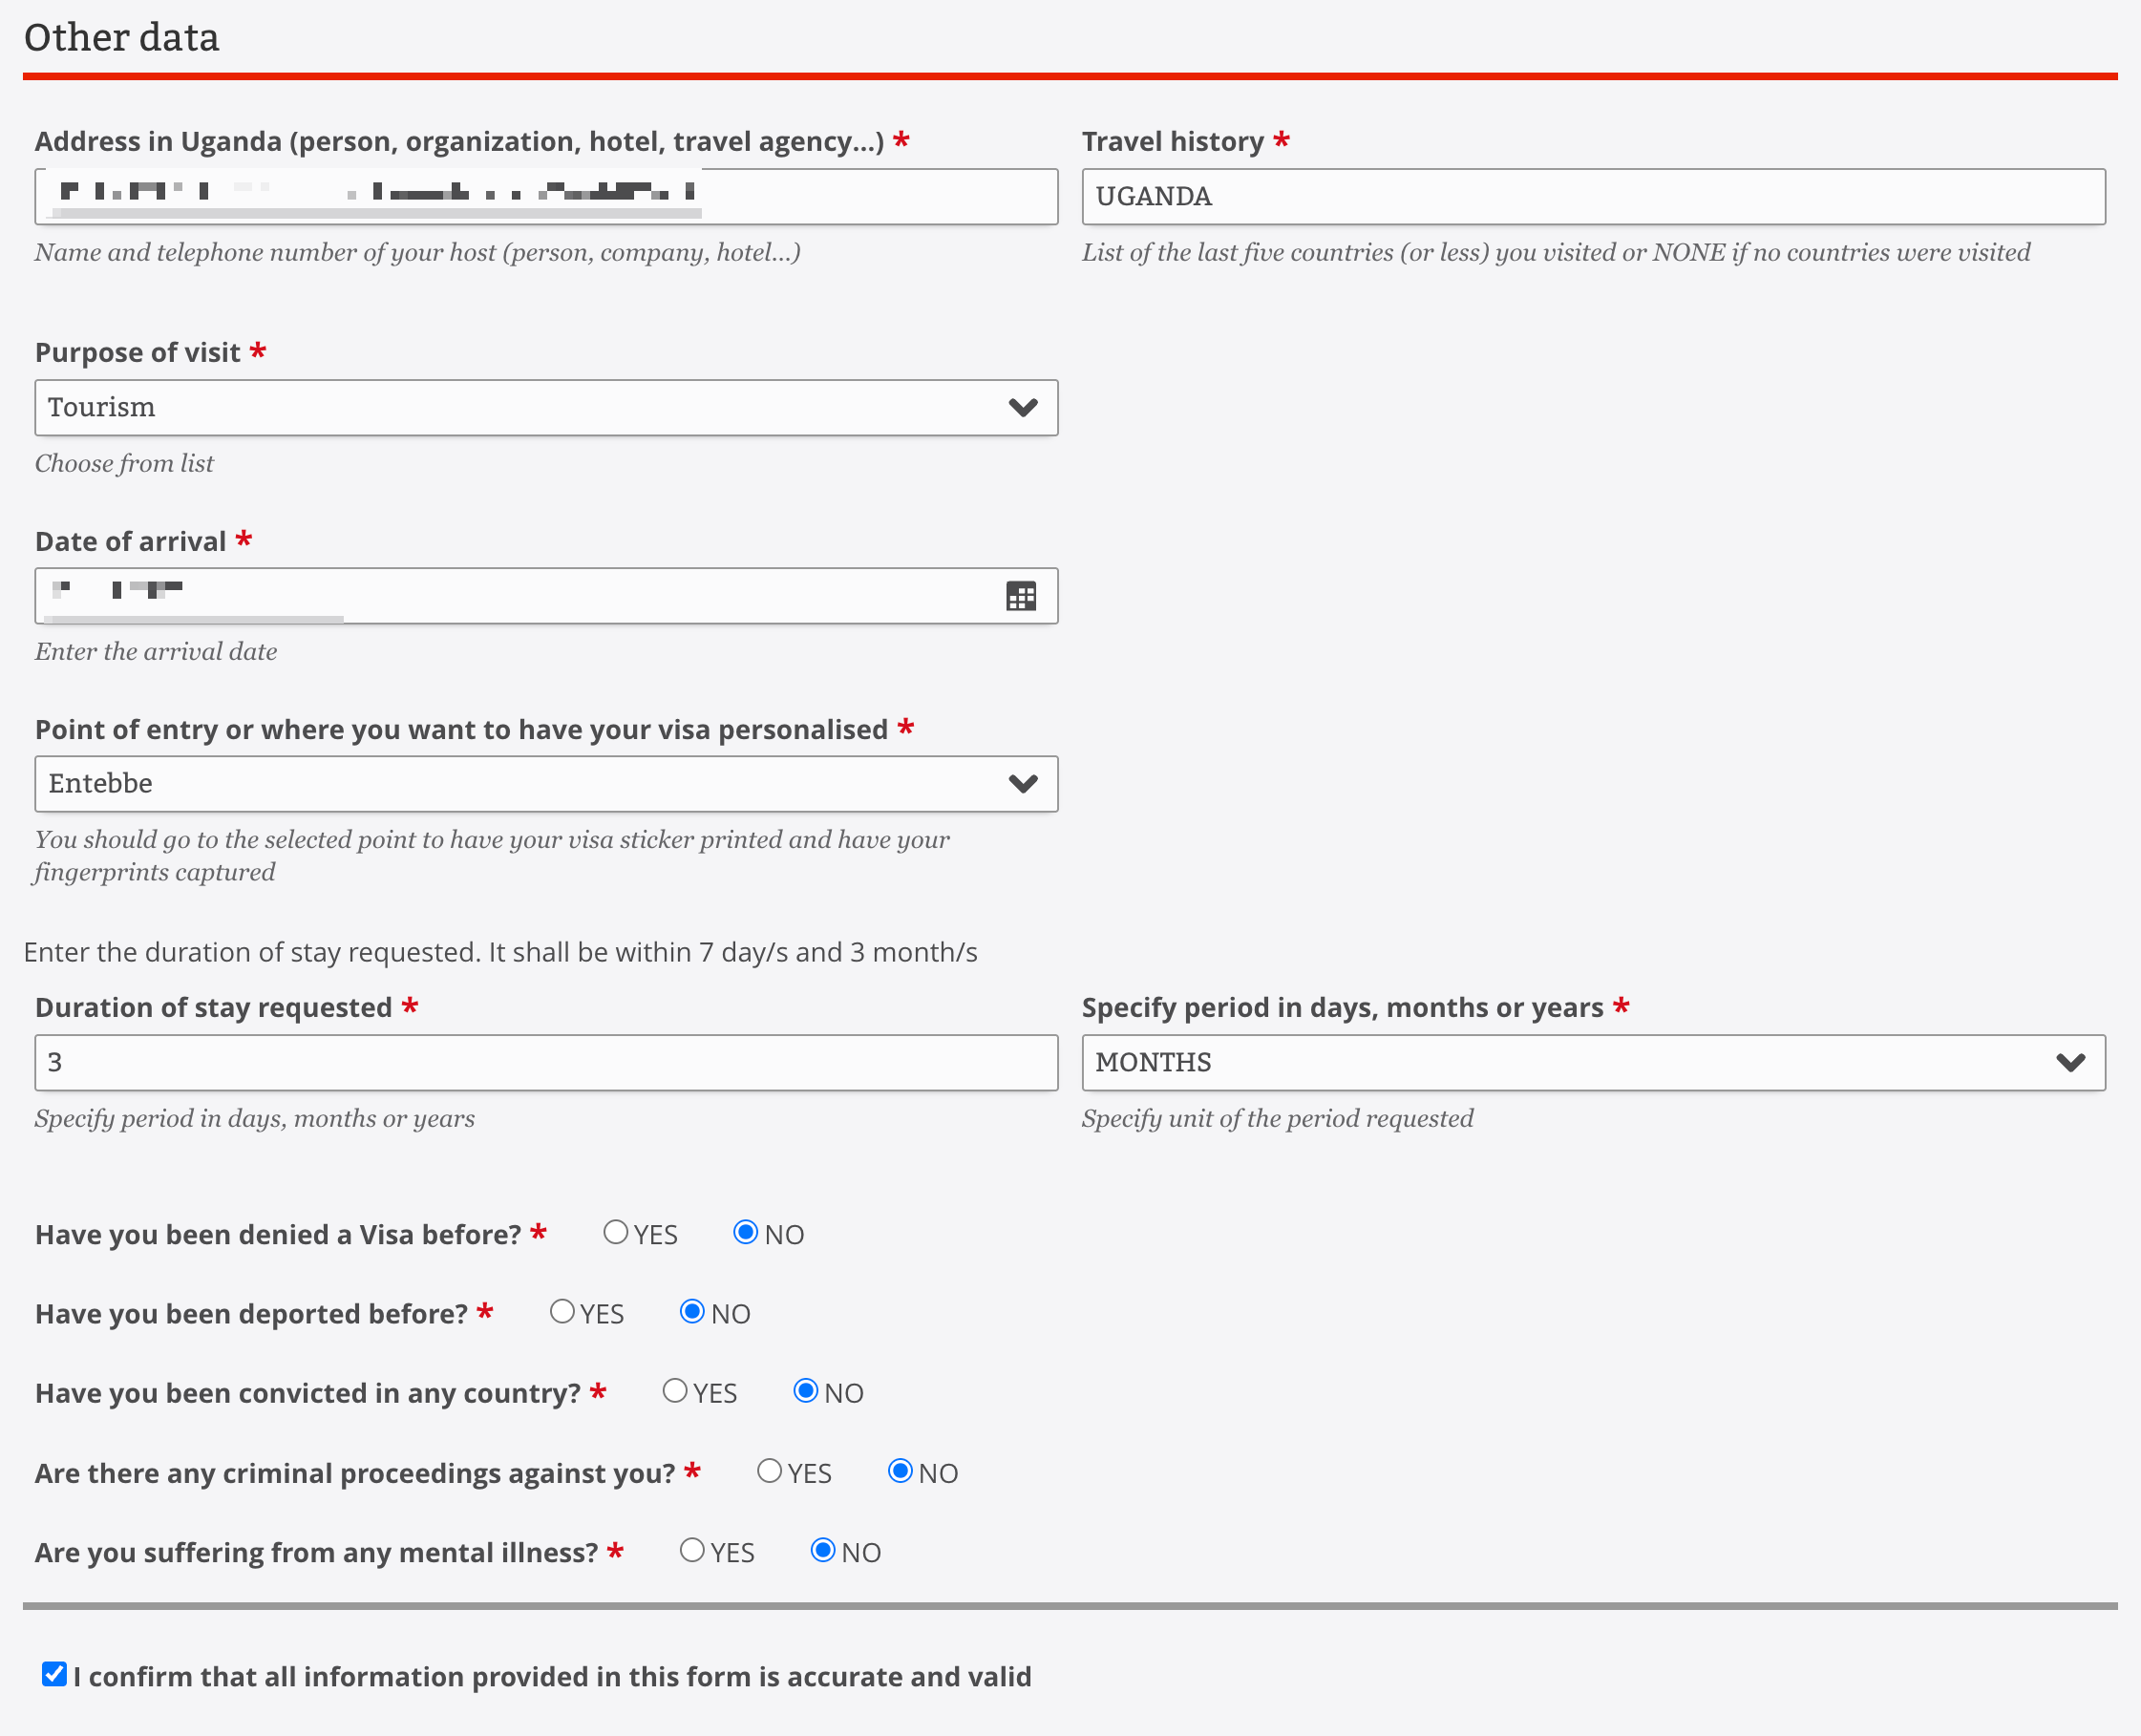
Task: Pick NO for criminal proceedings against you
Action: tap(900, 1471)
